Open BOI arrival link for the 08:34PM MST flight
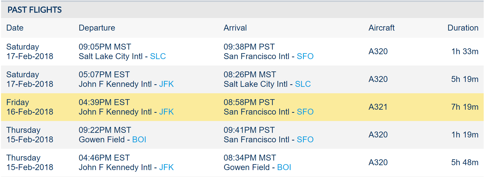Screen dimensions: 485x177 284,167
